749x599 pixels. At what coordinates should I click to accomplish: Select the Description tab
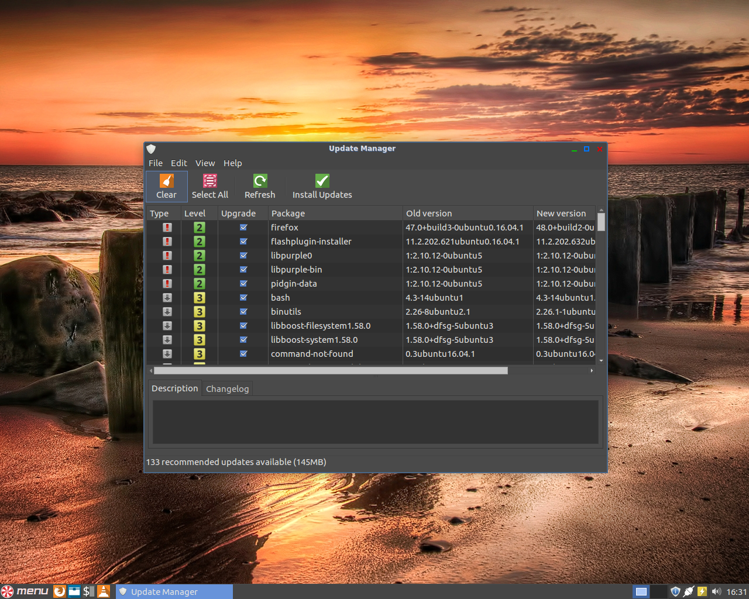[x=174, y=388]
